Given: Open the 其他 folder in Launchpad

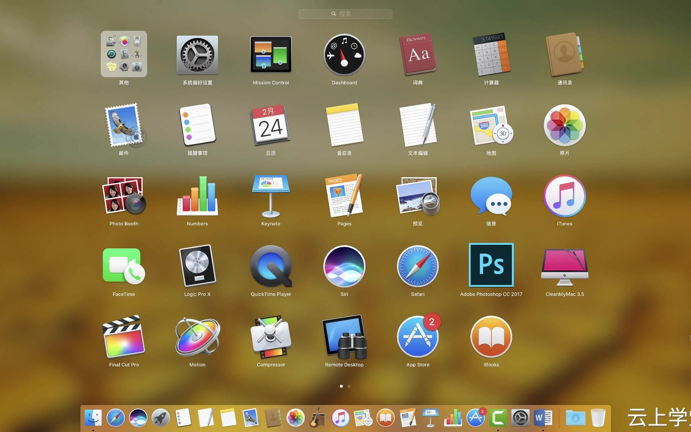Looking at the screenshot, I should 124,54.
